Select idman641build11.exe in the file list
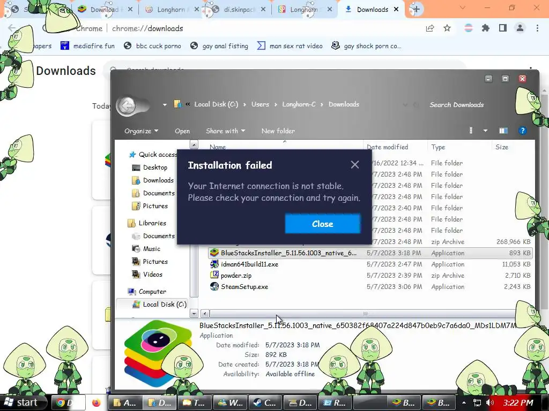The image size is (549, 411). point(249,264)
